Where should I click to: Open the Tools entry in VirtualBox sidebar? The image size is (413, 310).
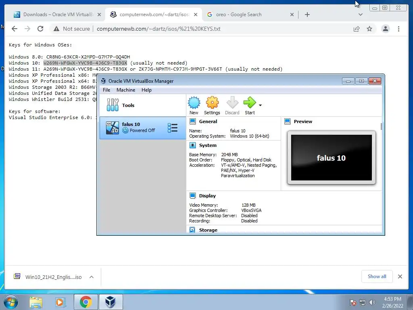click(142, 105)
